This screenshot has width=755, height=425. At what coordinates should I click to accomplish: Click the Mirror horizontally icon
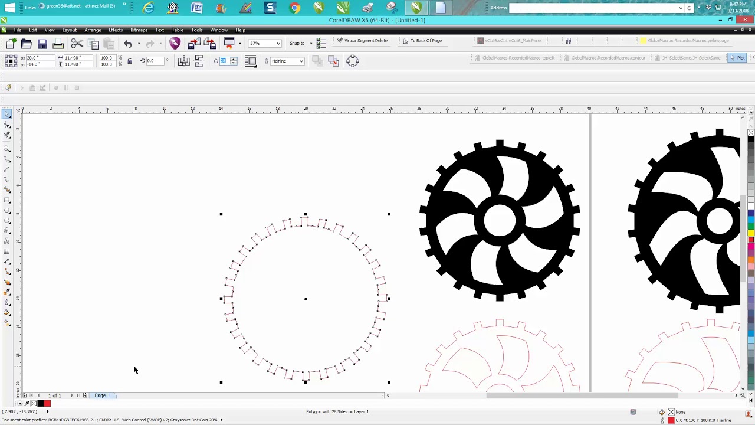[x=183, y=61]
